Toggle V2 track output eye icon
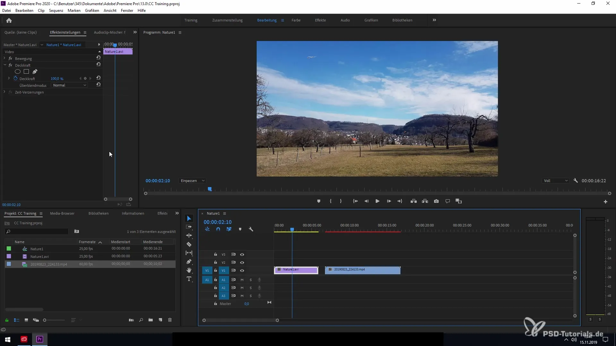The height and width of the screenshot is (346, 616). 242,262
